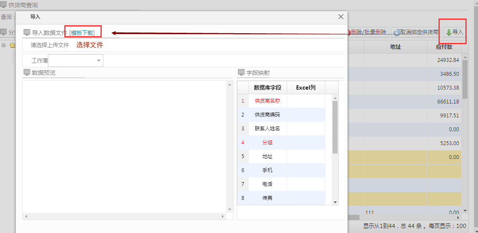
Task: Click right arrow of data preview scrollbar
Action: tap(222, 216)
